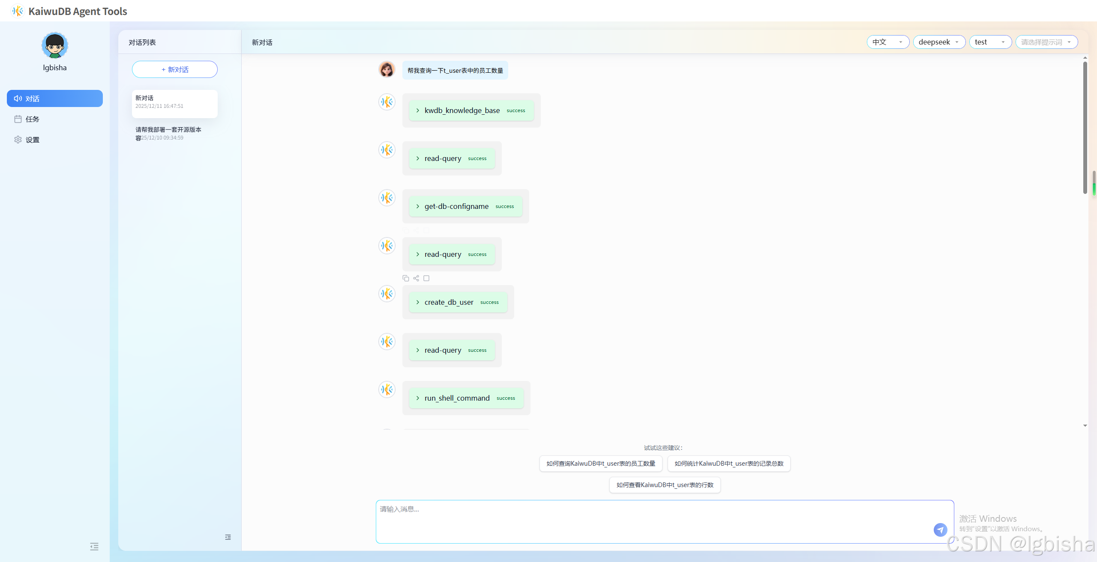Open Settings (设置) gear item
Viewport: 1097px width, 562px height.
coord(32,140)
